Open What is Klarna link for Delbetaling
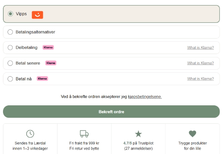The width and height of the screenshot is (223, 154). click(x=200, y=48)
